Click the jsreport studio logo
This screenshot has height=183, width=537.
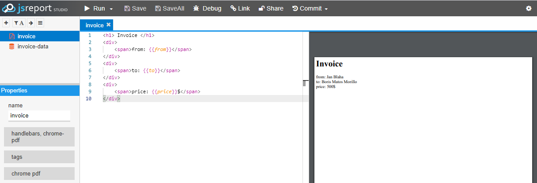pyautogui.click(x=35, y=8)
